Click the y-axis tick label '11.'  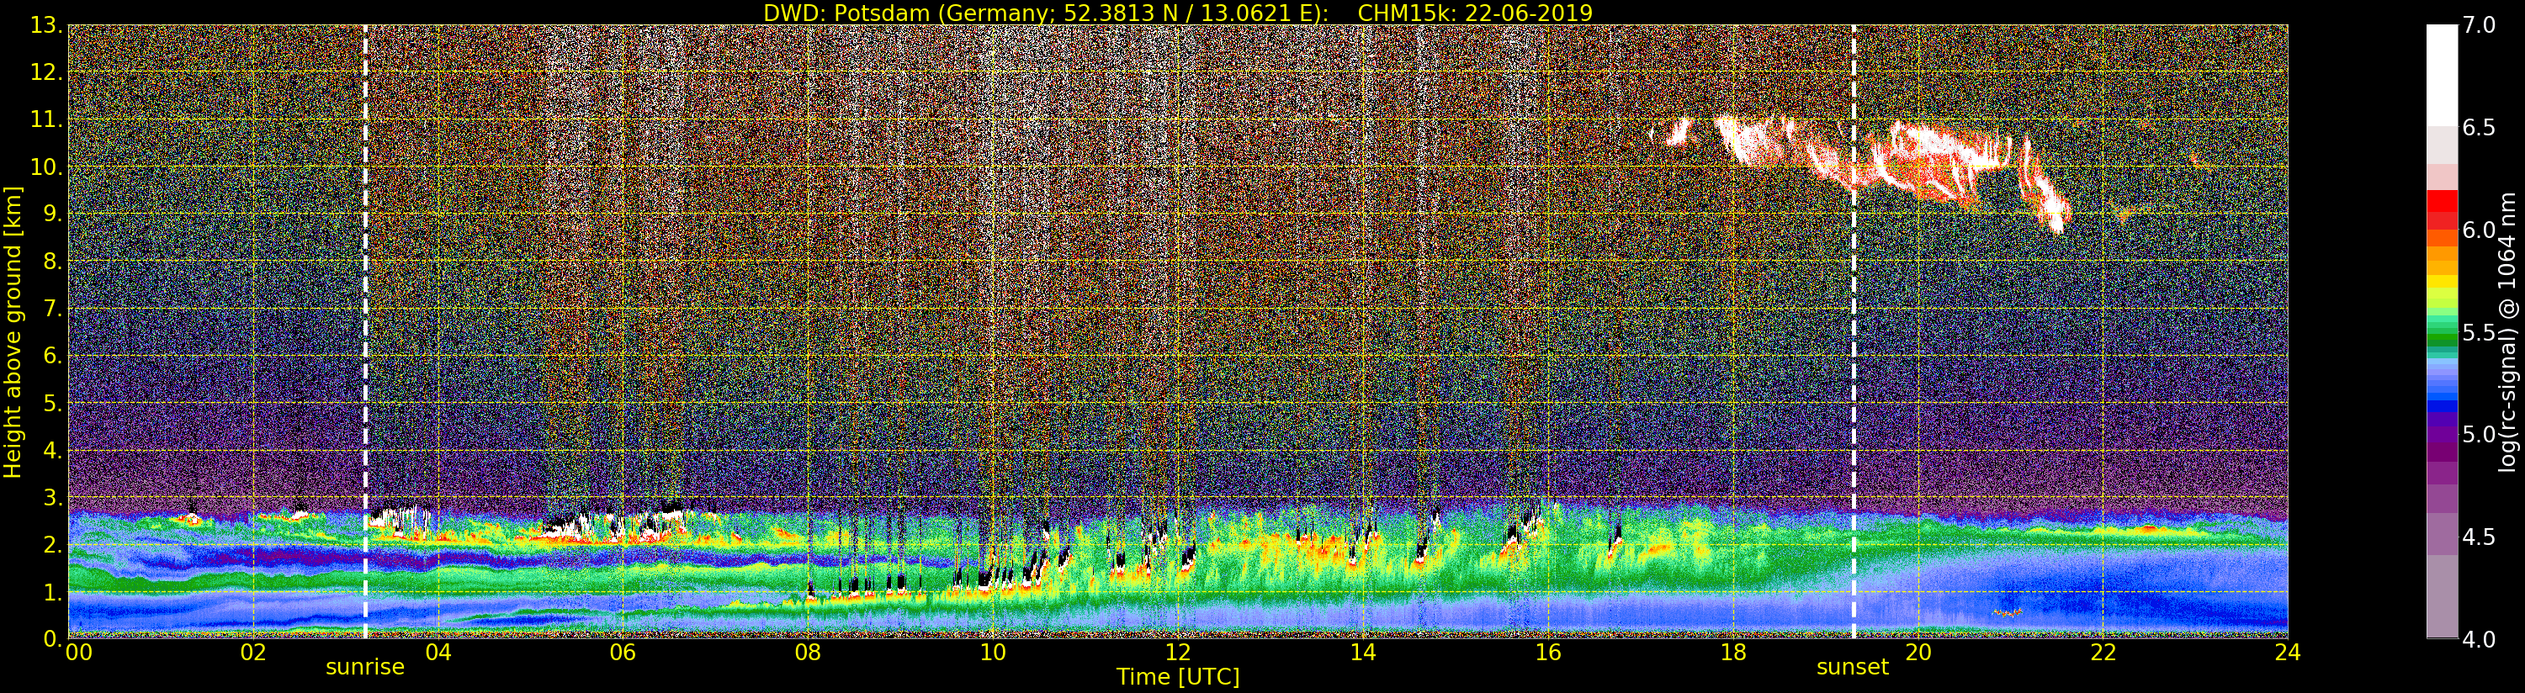coord(46,119)
